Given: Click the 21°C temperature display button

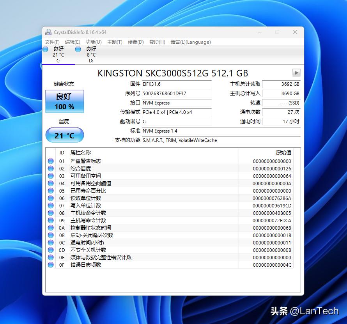Looking at the screenshot, I should tap(64, 135).
